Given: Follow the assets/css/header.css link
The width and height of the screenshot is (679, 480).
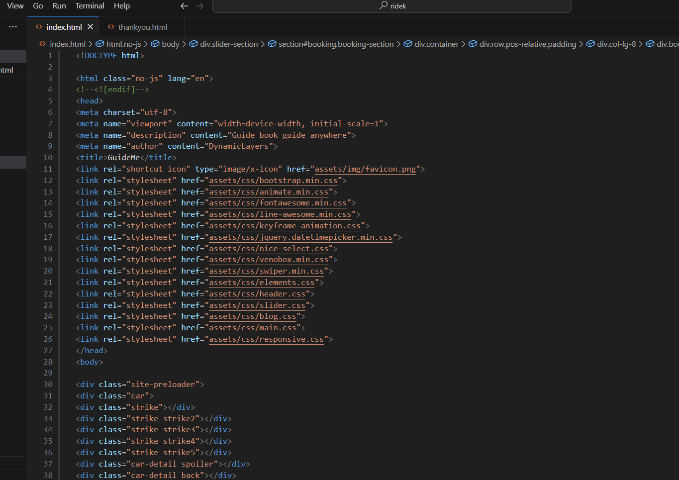Looking at the screenshot, I should [x=257, y=294].
